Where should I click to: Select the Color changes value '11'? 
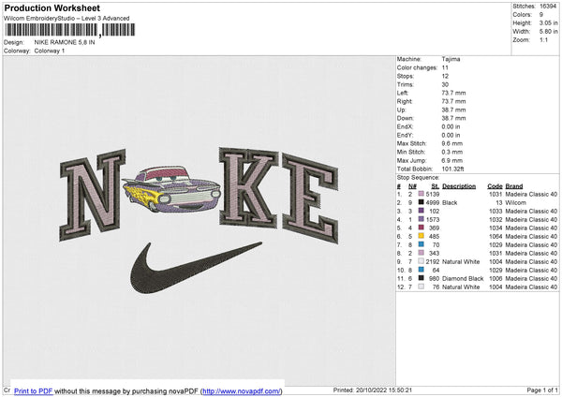point(445,67)
